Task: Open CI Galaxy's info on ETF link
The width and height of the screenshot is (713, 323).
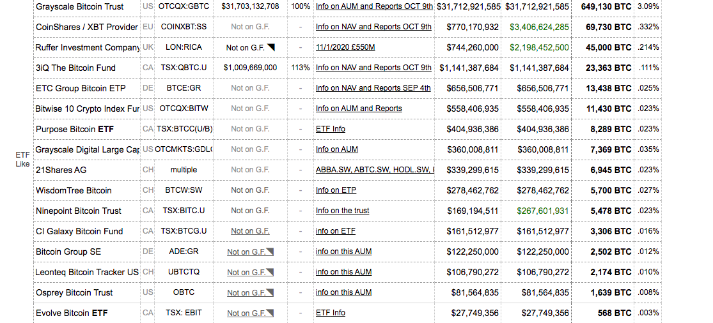Action: pyautogui.click(x=335, y=231)
